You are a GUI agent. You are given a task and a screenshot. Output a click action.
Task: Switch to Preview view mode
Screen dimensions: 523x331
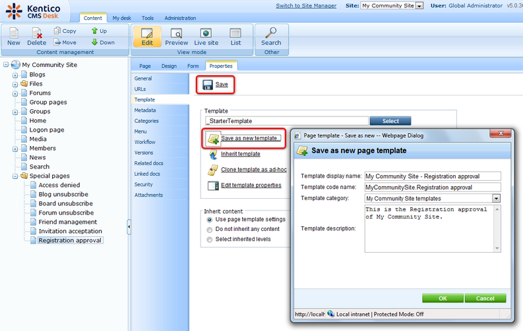pos(177,37)
